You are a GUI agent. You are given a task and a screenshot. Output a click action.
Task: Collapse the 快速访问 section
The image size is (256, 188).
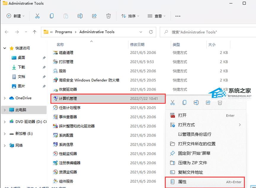pos(4,48)
